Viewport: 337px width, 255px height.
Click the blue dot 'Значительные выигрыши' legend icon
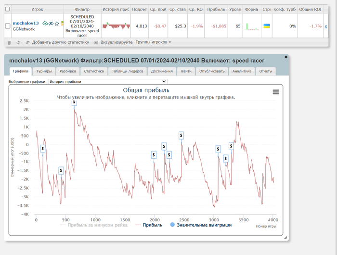(x=172, y=225)
